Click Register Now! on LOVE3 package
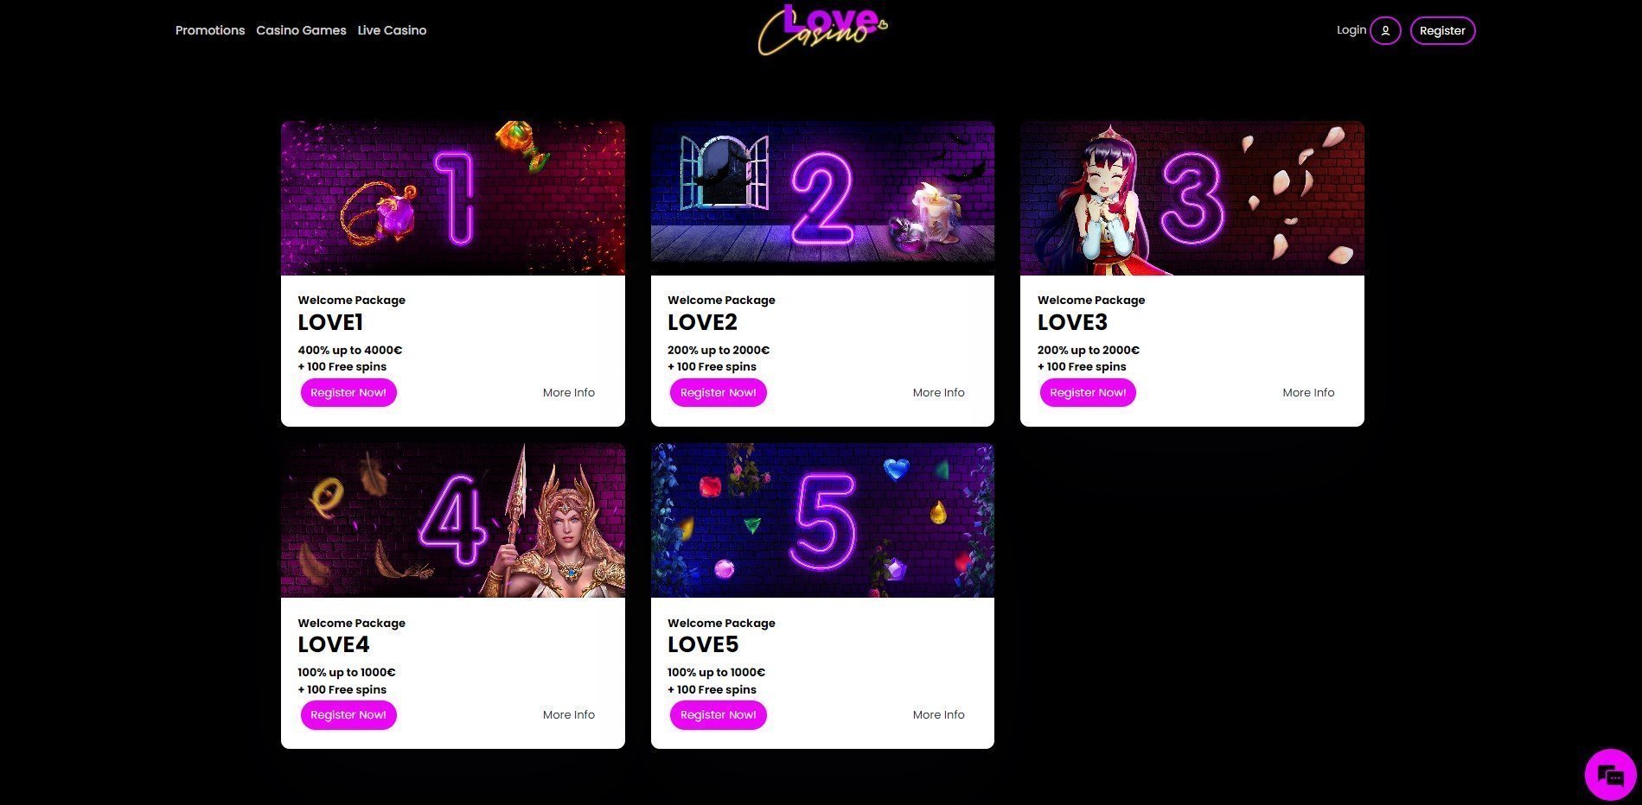The width and height of the screenshot is (1642, 805). (1088, 392)
